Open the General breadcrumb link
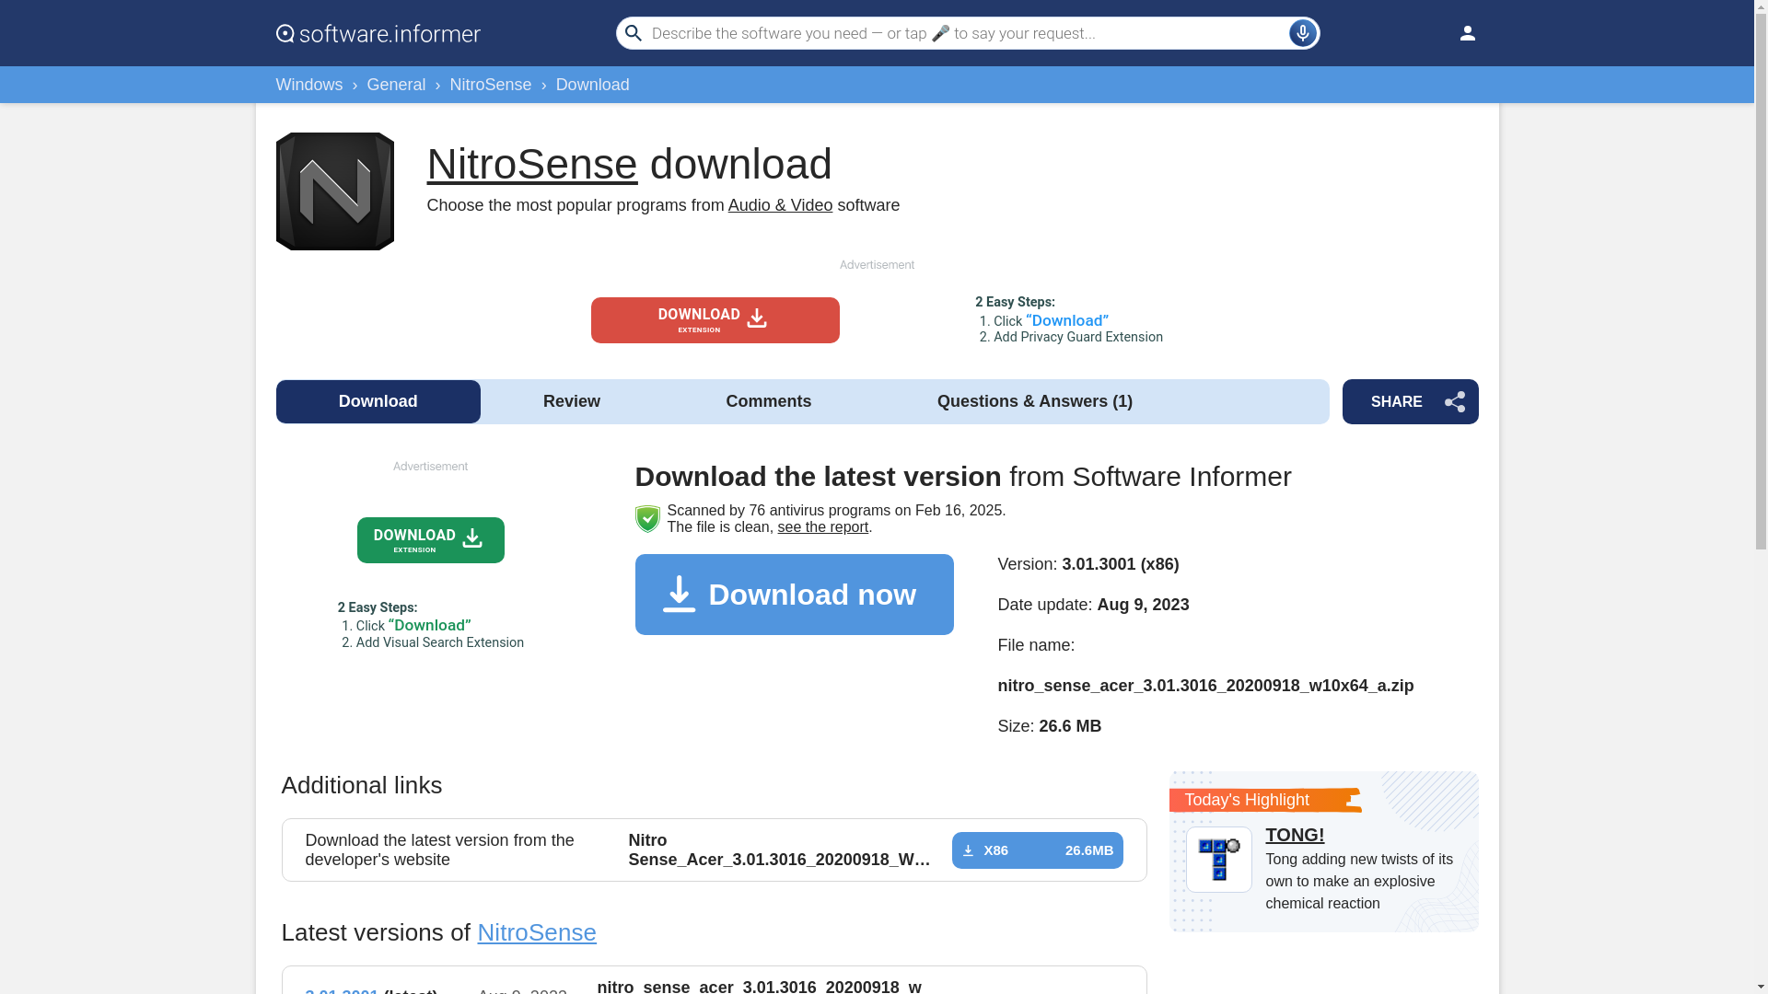This screenshot has width=1768, height=994. point(396,85)
